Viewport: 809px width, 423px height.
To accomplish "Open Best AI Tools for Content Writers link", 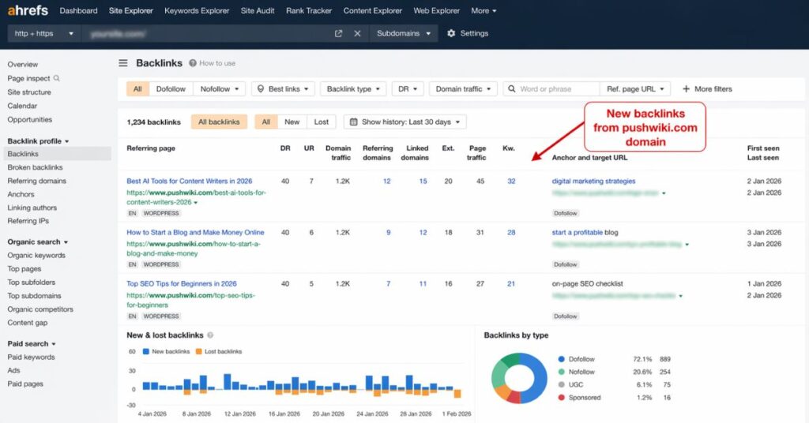I will click(190, 181).
